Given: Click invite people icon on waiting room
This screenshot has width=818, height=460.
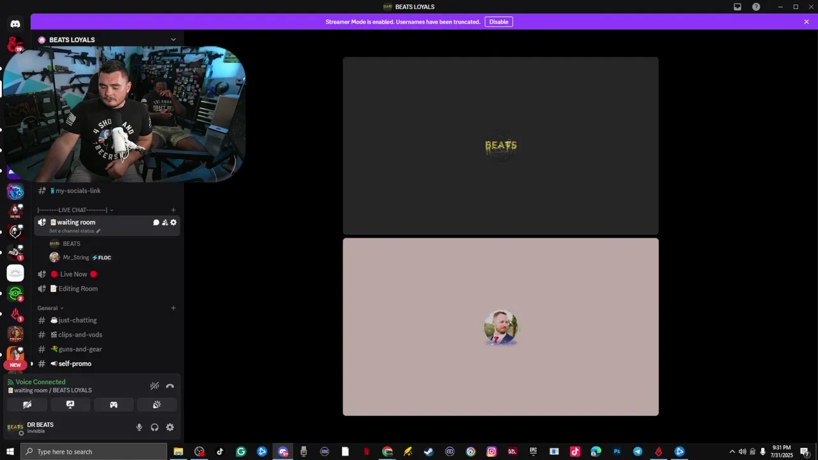Looking at the screenshot, I should click(x=165, y=222).
